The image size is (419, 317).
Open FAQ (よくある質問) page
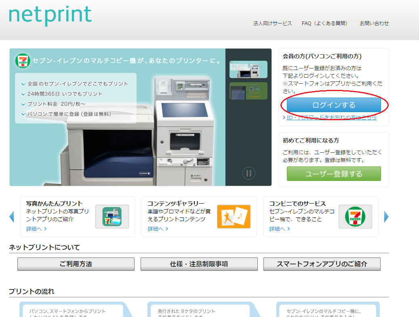(325, 23)
